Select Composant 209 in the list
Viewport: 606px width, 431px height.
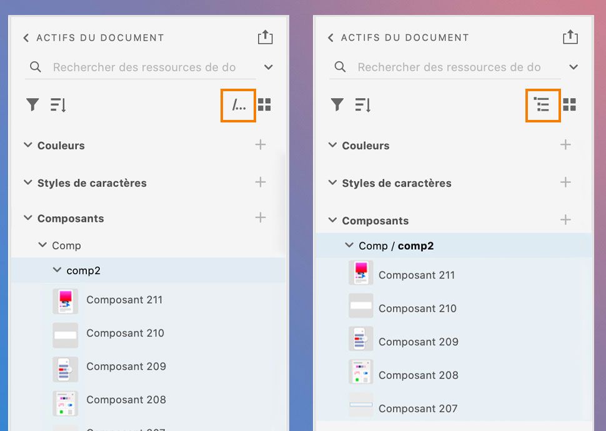click(x=125, y=366)
